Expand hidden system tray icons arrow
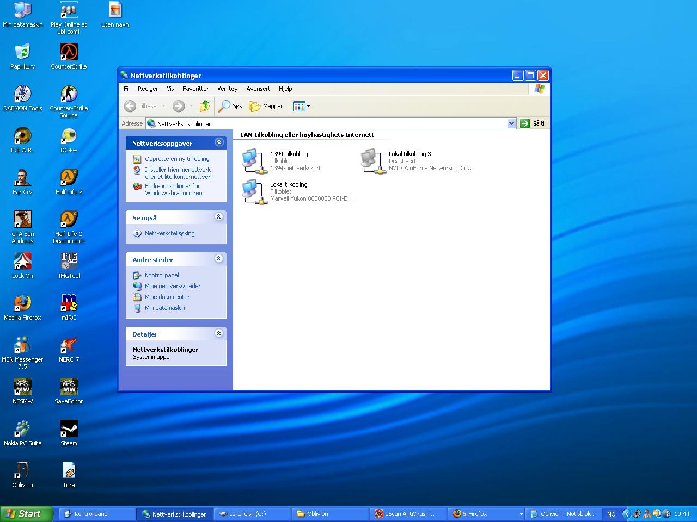 626,514
